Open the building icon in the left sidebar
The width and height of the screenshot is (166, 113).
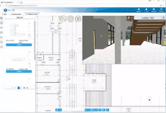(1, 23)
